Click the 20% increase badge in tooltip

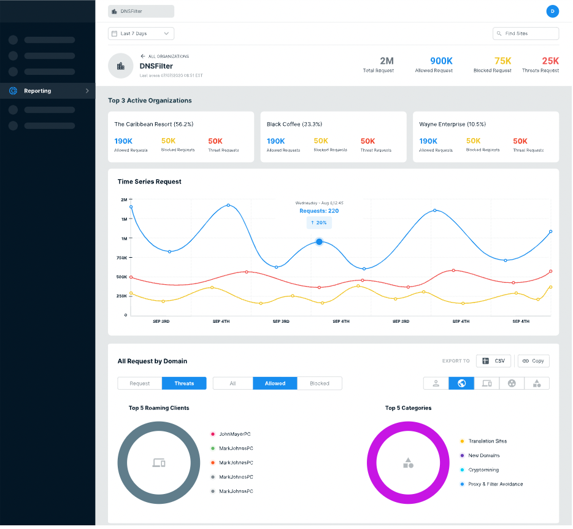pos(320,223)
